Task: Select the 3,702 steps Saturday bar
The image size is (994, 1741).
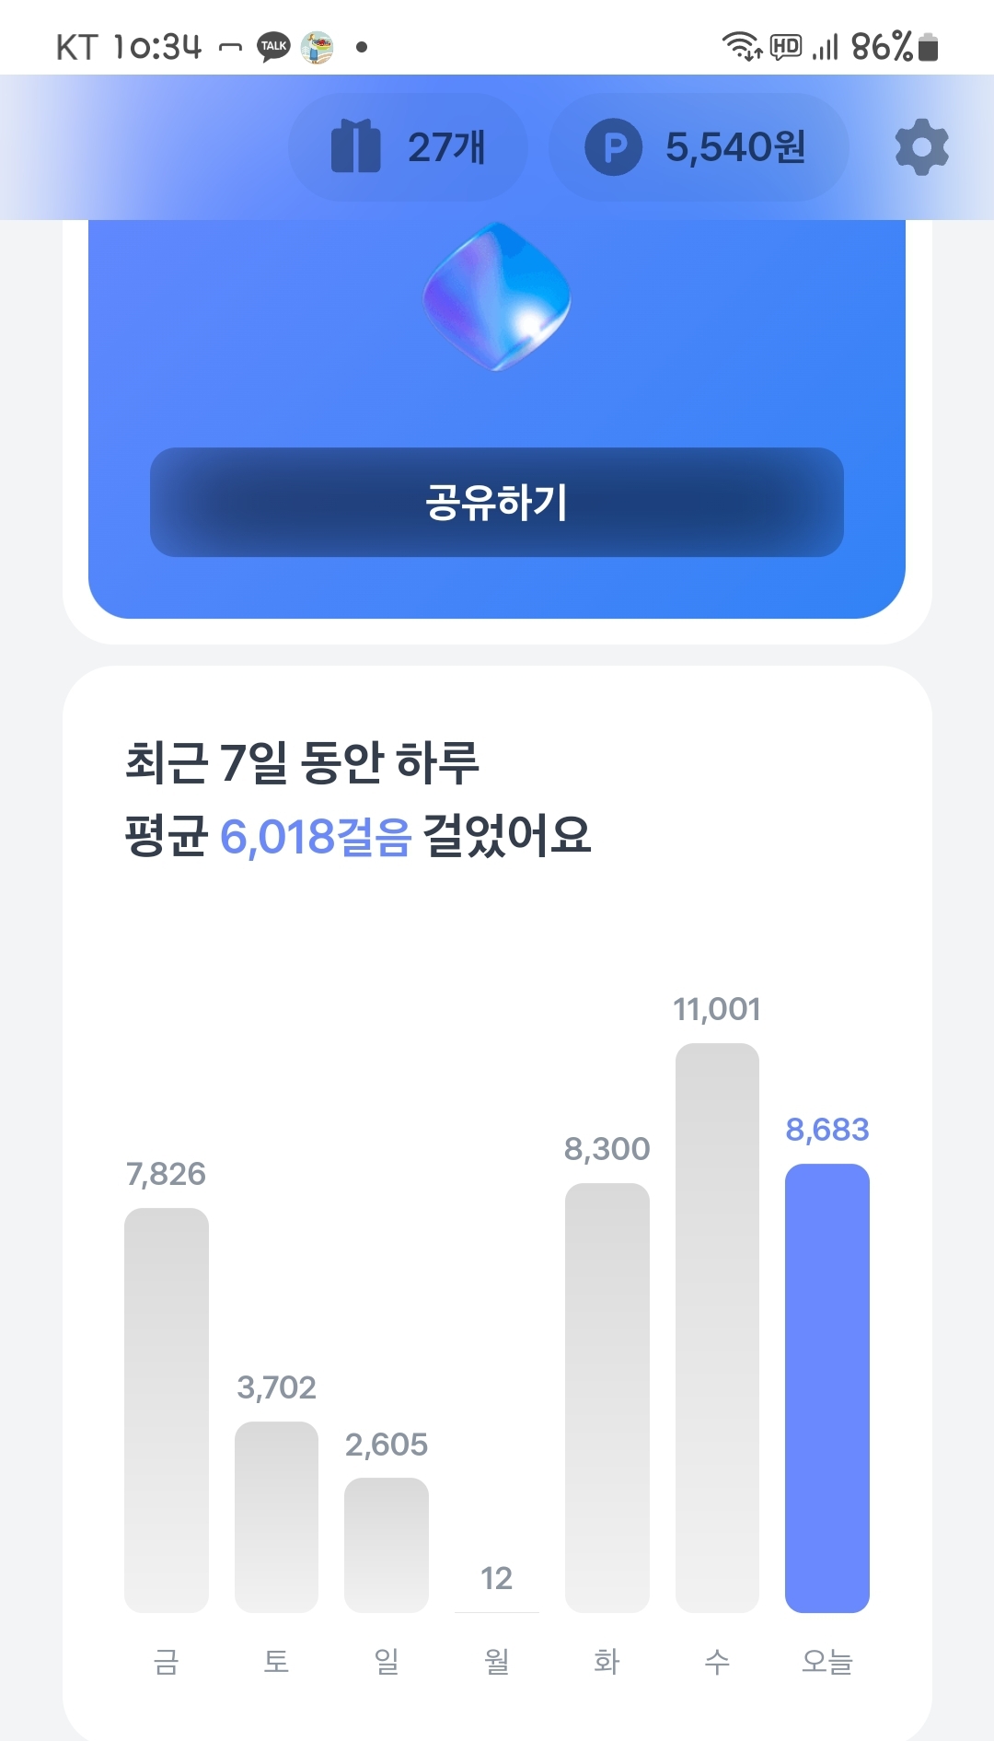Action: 276,1516
